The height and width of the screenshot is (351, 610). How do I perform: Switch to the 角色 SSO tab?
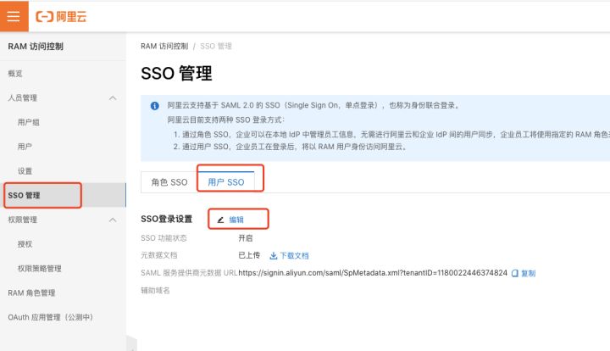[x=169, y=182]
